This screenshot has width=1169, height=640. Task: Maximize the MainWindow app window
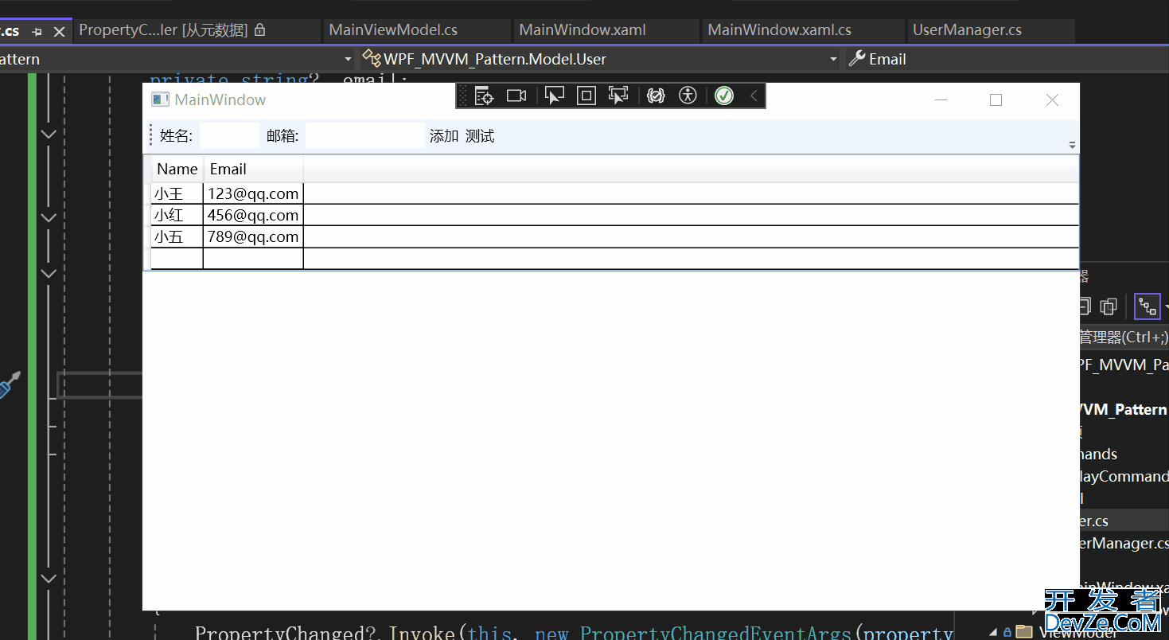[x=996, y=100]
